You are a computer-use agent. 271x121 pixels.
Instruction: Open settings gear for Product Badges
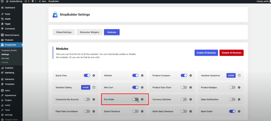point(239,87)
